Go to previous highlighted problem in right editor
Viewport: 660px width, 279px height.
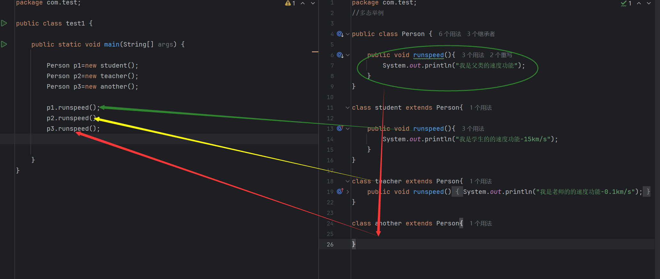point(639,3)
